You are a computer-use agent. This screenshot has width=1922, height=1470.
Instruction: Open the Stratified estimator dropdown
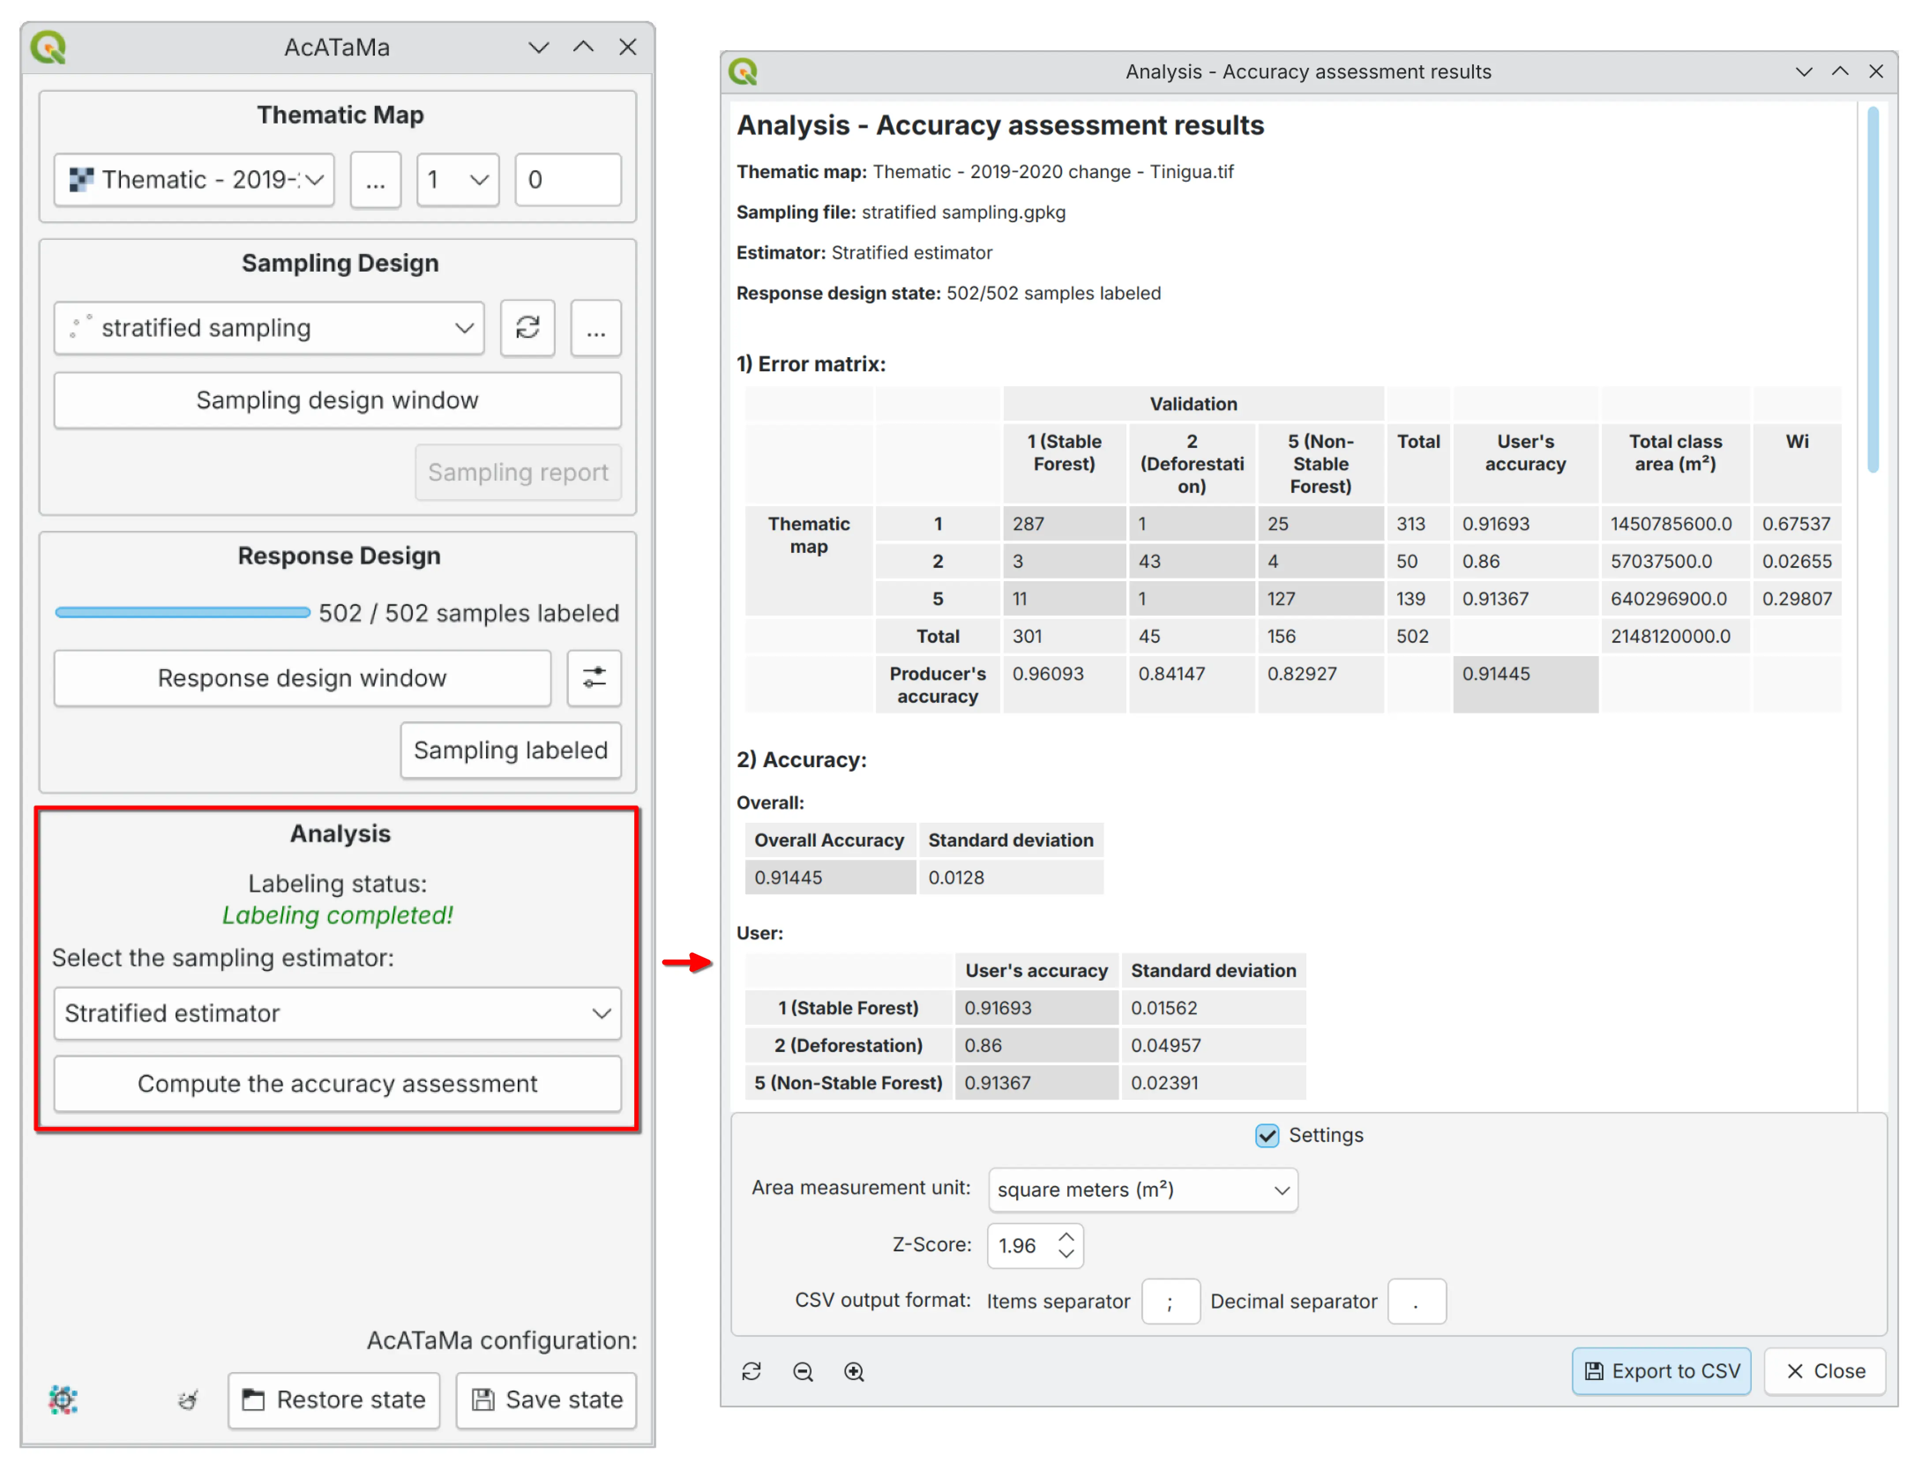(337, 1012)
